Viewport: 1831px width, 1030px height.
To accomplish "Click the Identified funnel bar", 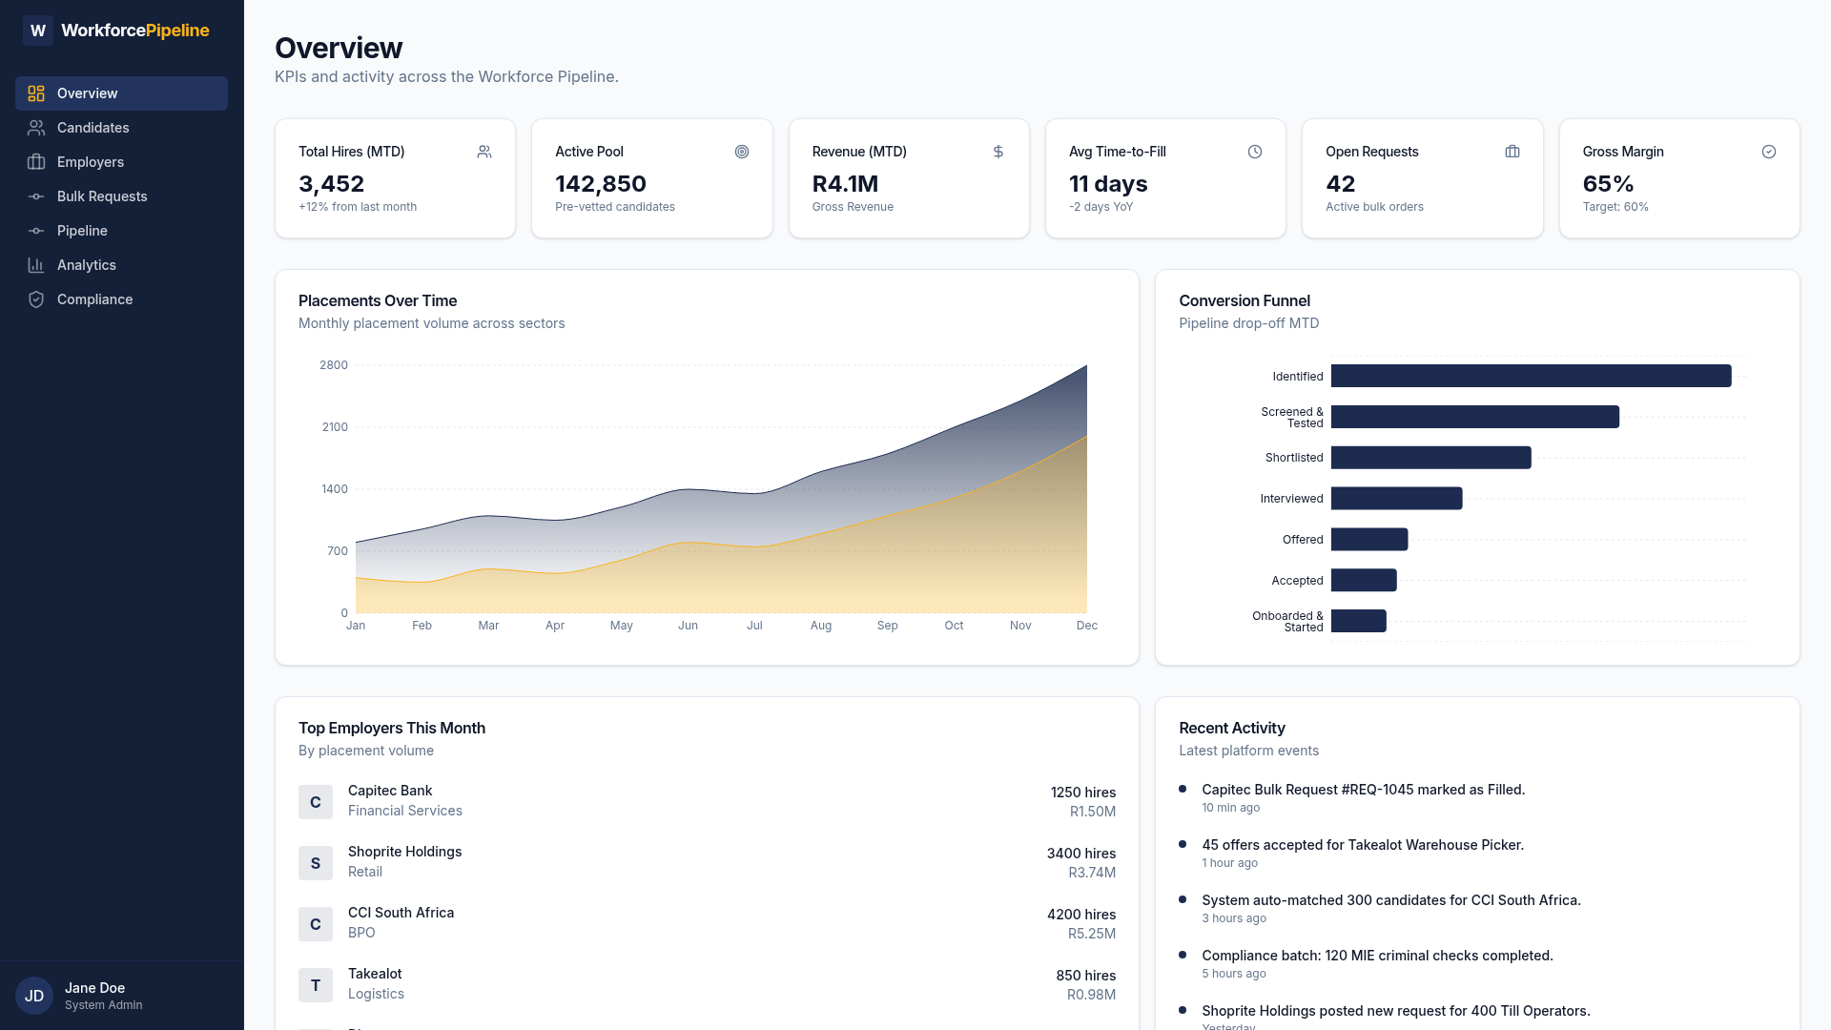I will coord(1531,376).
